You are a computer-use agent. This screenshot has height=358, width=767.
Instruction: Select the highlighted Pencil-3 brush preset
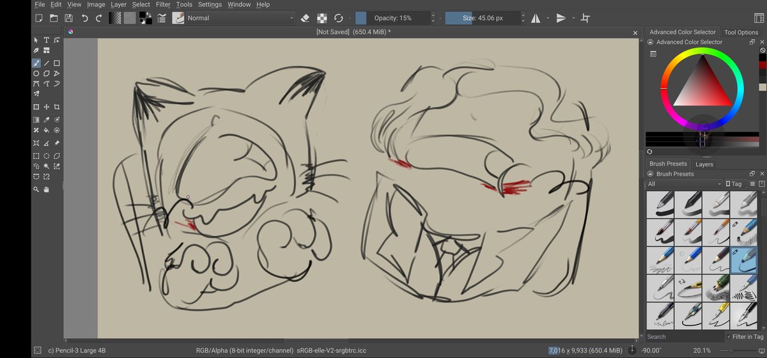pos(743,260)
